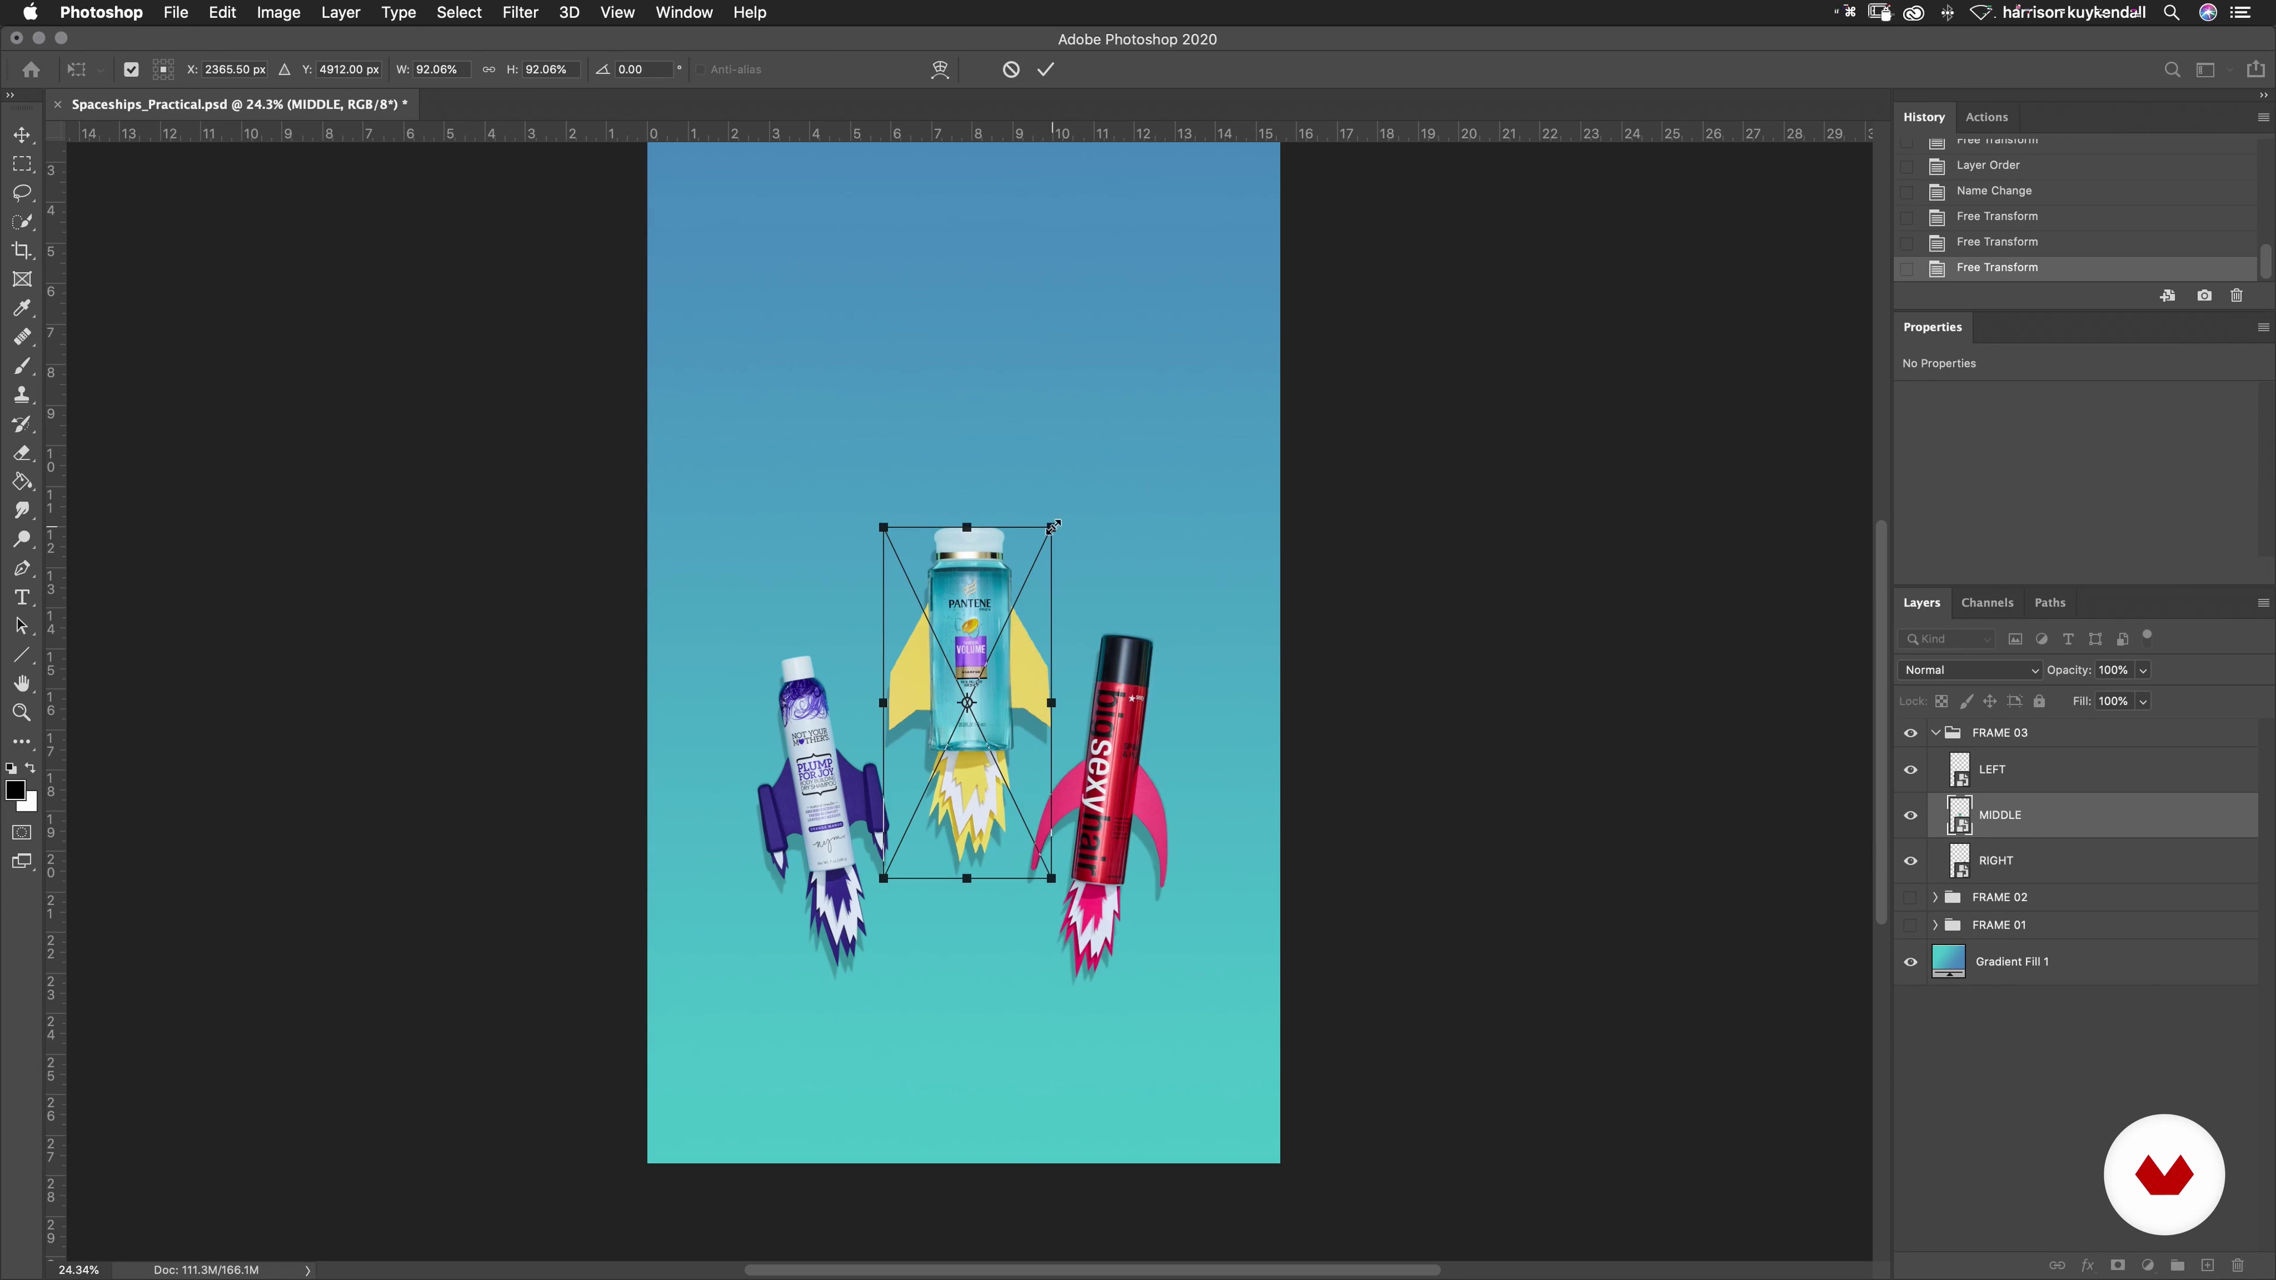Open the History panel menu

[2263, 117]
